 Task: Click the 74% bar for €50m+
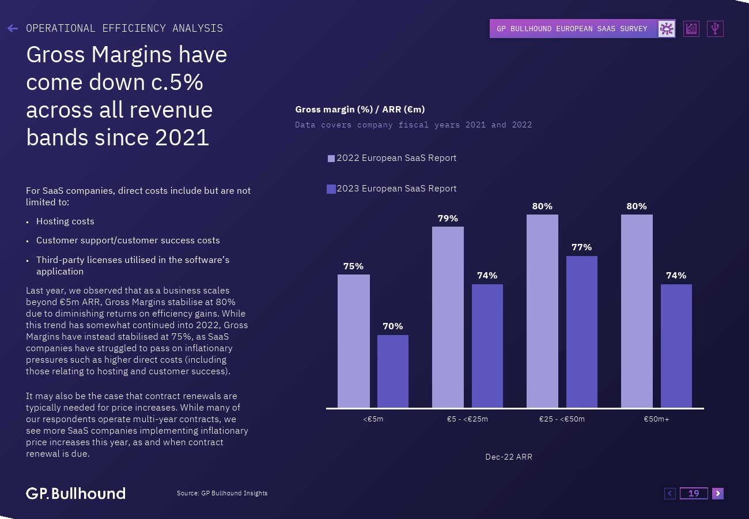point(676,346)
